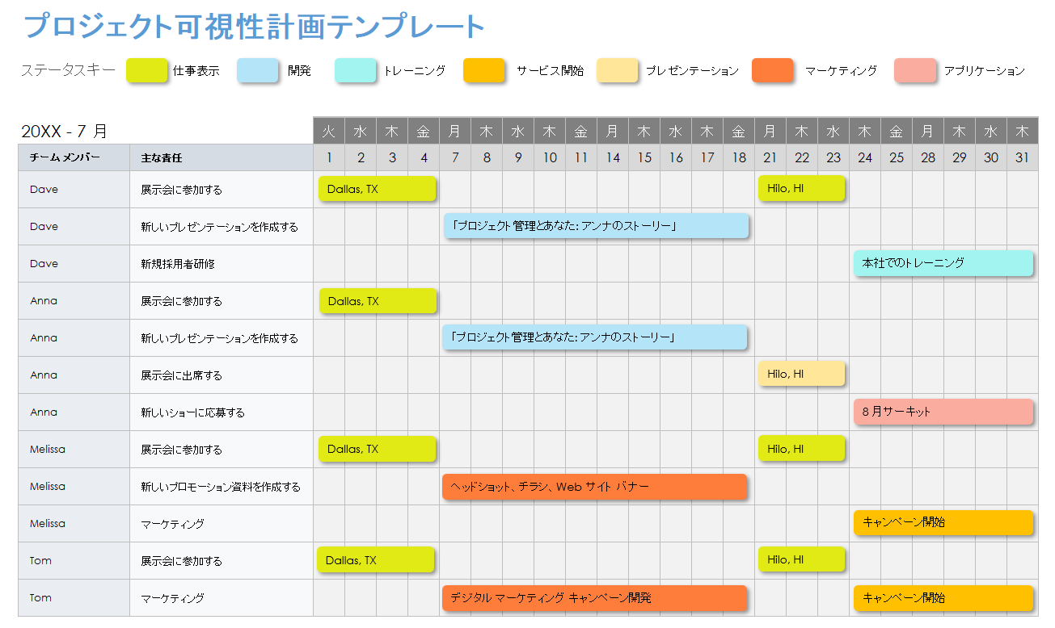This screenshot has width=1055, height=628.
Task: Click the date 1 header cell
Action: click(x=329, y=157)
